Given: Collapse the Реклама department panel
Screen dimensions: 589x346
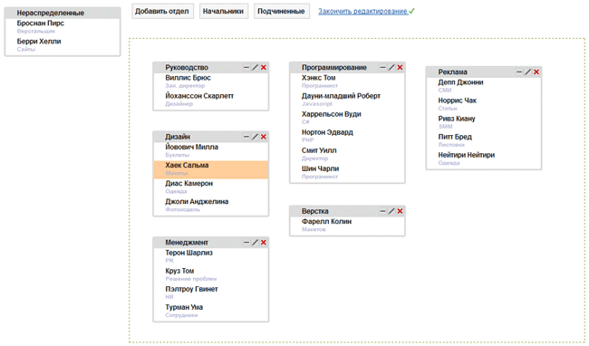Looking at the screenshot, I should point(518,72).
